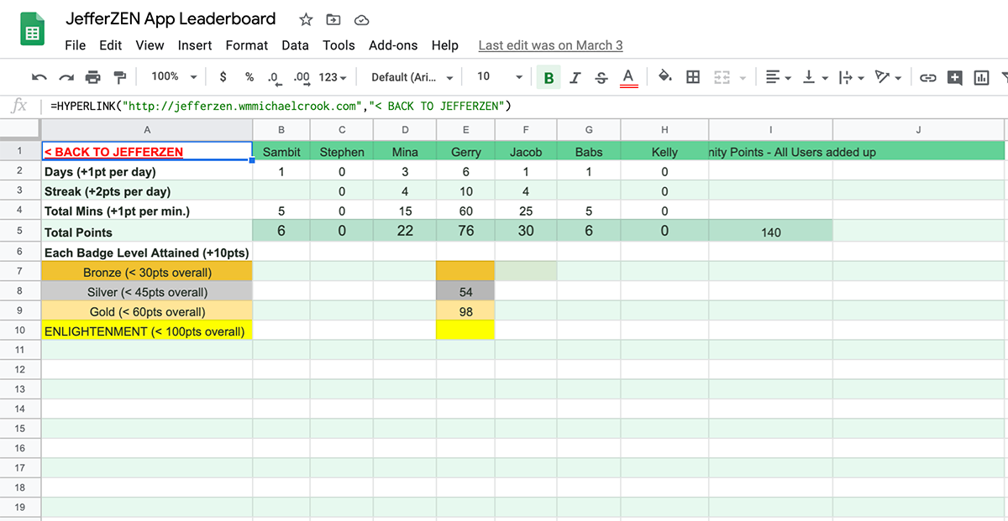Toggle italic text formatting
The height and width of the screenshot is (521, 1008).
[x=575, y=77]
